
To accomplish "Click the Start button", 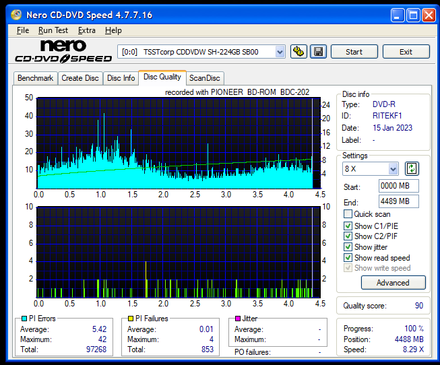I will [x=354, y=52].
